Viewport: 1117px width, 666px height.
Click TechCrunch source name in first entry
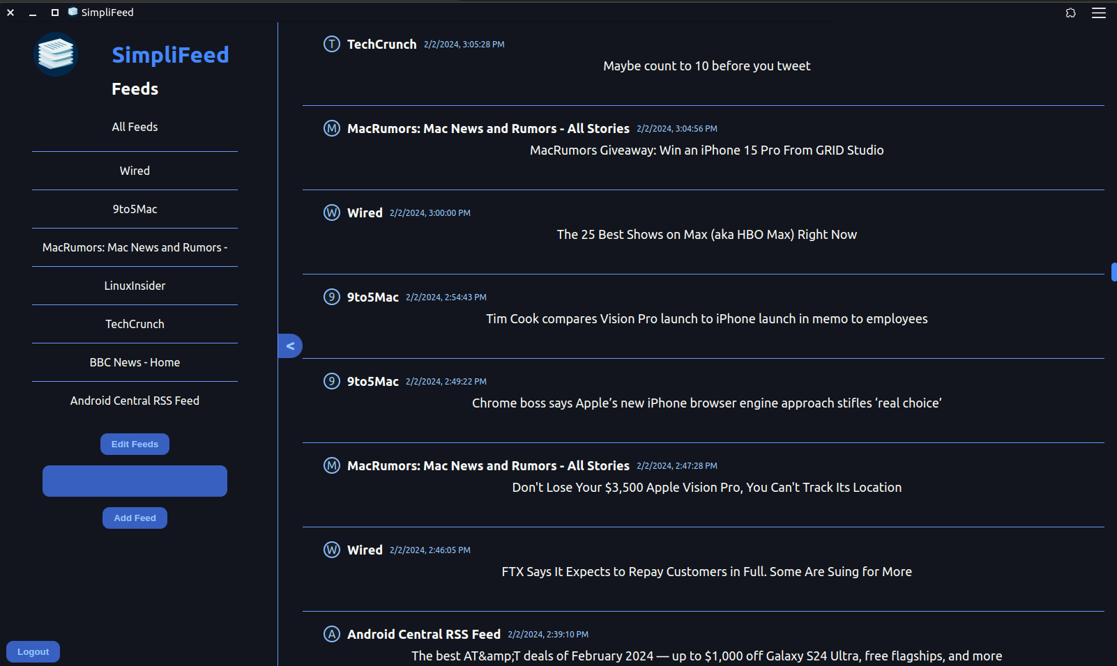pyautogui.click(x=381, y=44)
